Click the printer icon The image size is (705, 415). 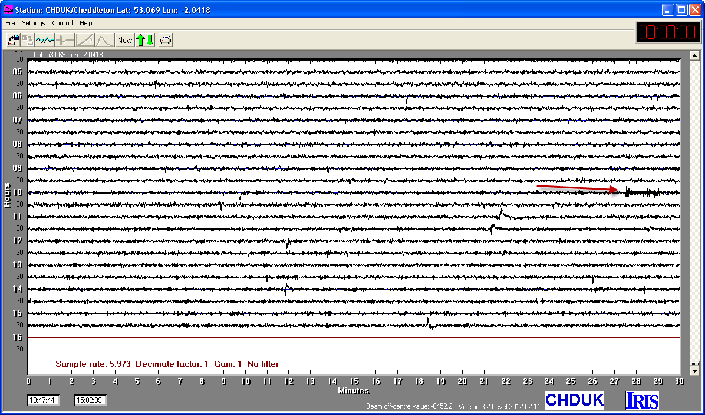(x=166, y=40)
